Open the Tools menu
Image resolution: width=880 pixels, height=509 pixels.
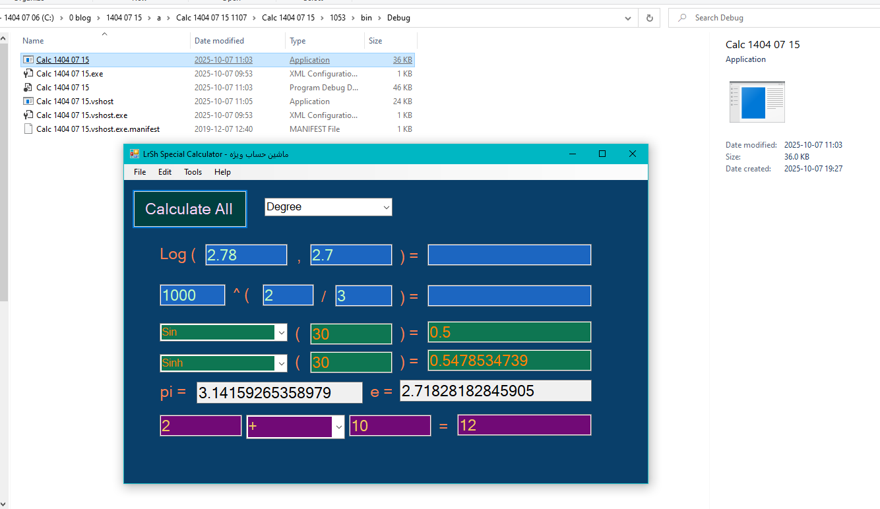click(x=193, y=172)
